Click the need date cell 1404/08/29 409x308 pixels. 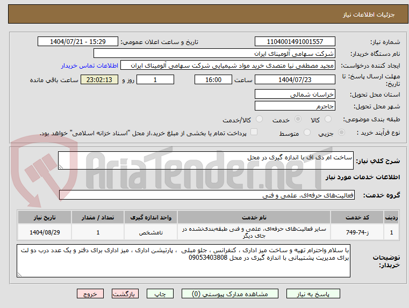click(45, 232)
